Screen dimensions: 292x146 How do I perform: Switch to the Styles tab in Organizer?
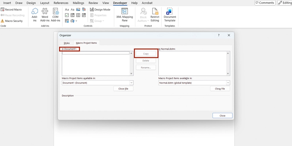(x=67, y=43)
